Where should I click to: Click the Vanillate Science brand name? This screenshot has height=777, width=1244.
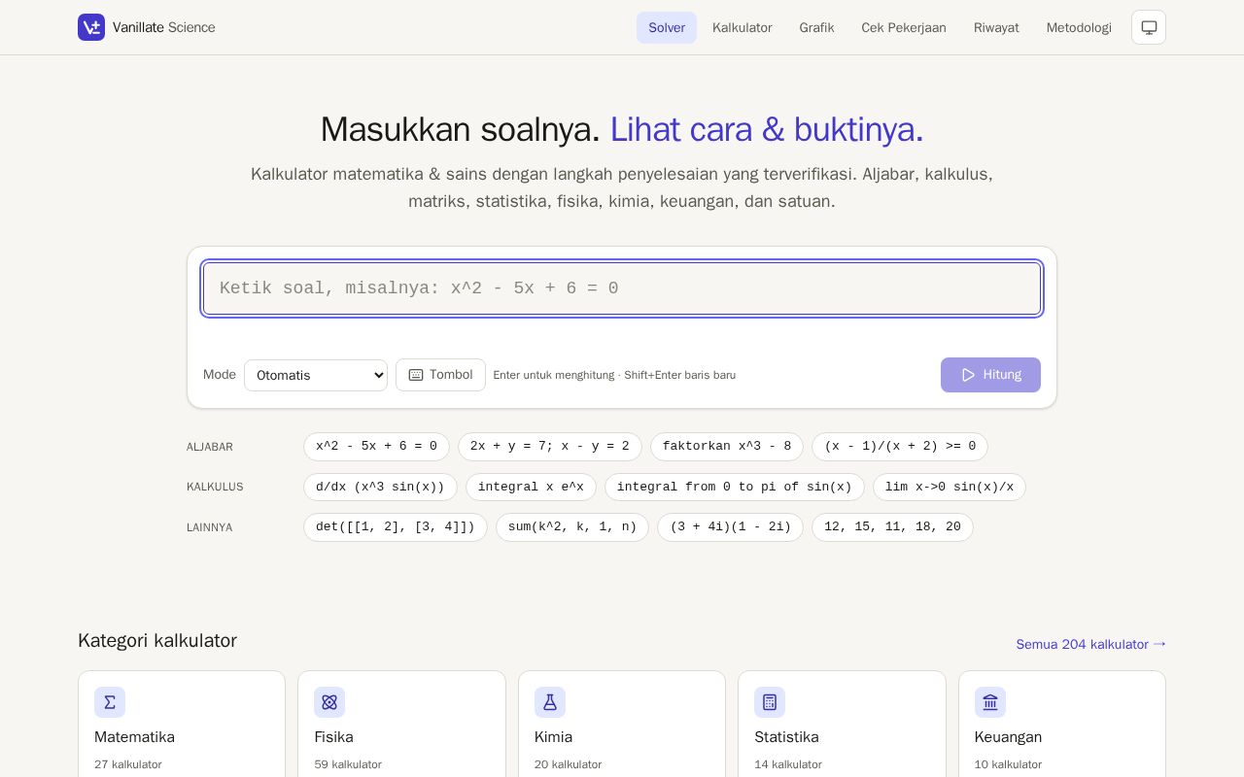point(164,27)
